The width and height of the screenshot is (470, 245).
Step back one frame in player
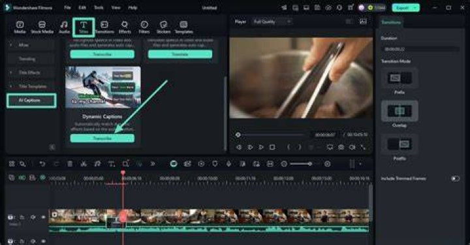point(239,147)
